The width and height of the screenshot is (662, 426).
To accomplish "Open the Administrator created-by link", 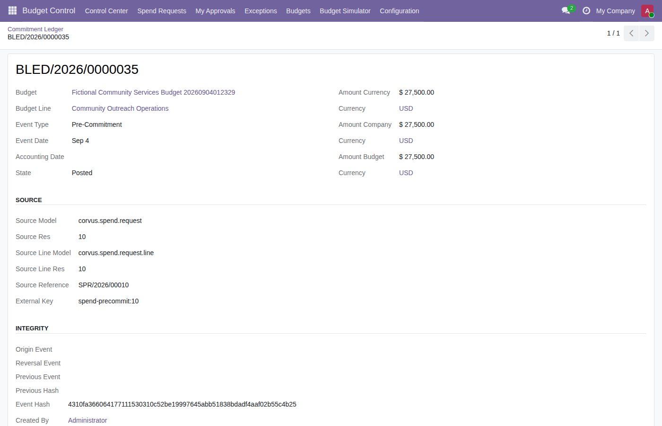I will [x=87, y=420].
